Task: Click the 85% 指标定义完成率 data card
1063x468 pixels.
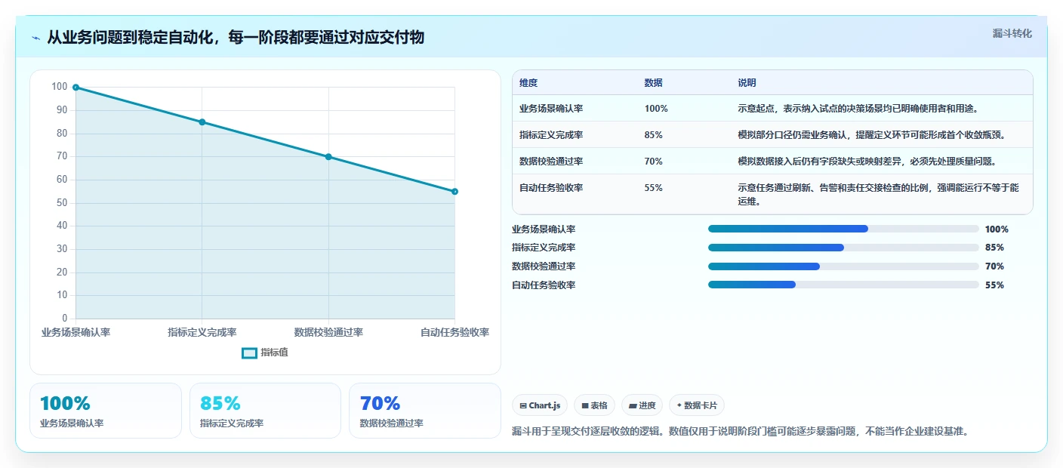Action: tap(266, 411)
